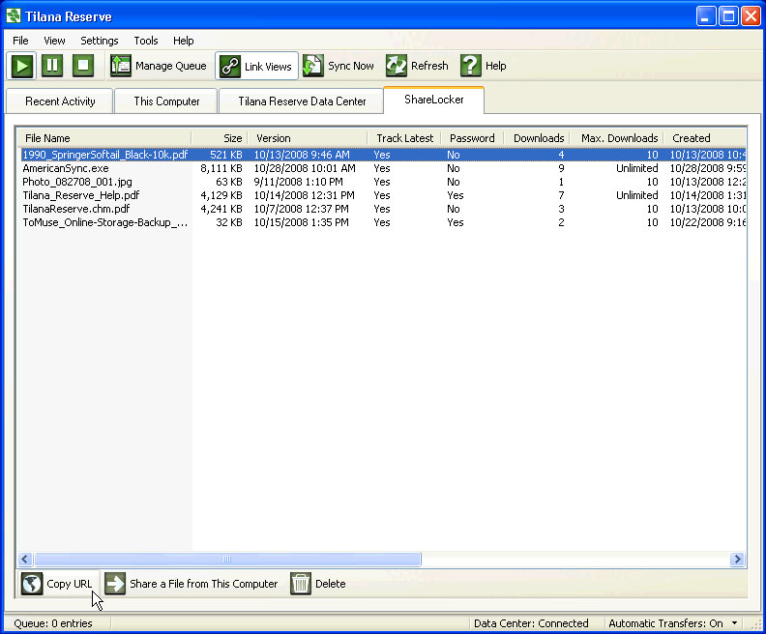Viewport: 766px width, 634px height.
Task: Open the Automatic Transfers dropdown arrow
Action: [x=735, y=623]
